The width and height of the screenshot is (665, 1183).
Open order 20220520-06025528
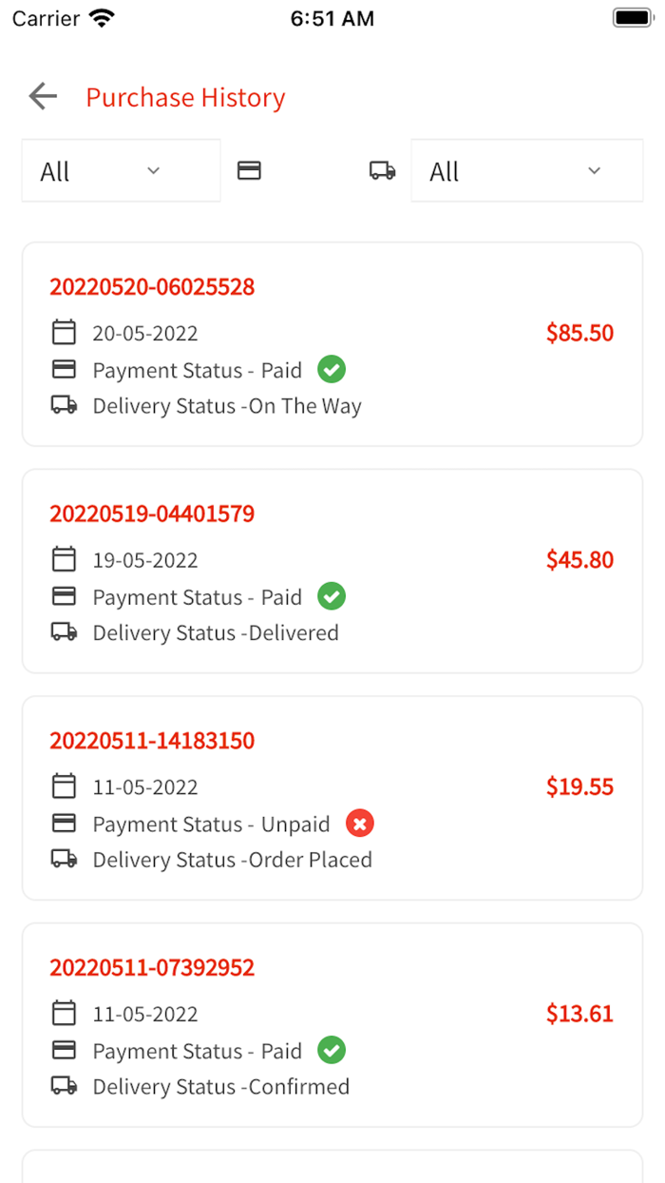click(x=152, y=287)
